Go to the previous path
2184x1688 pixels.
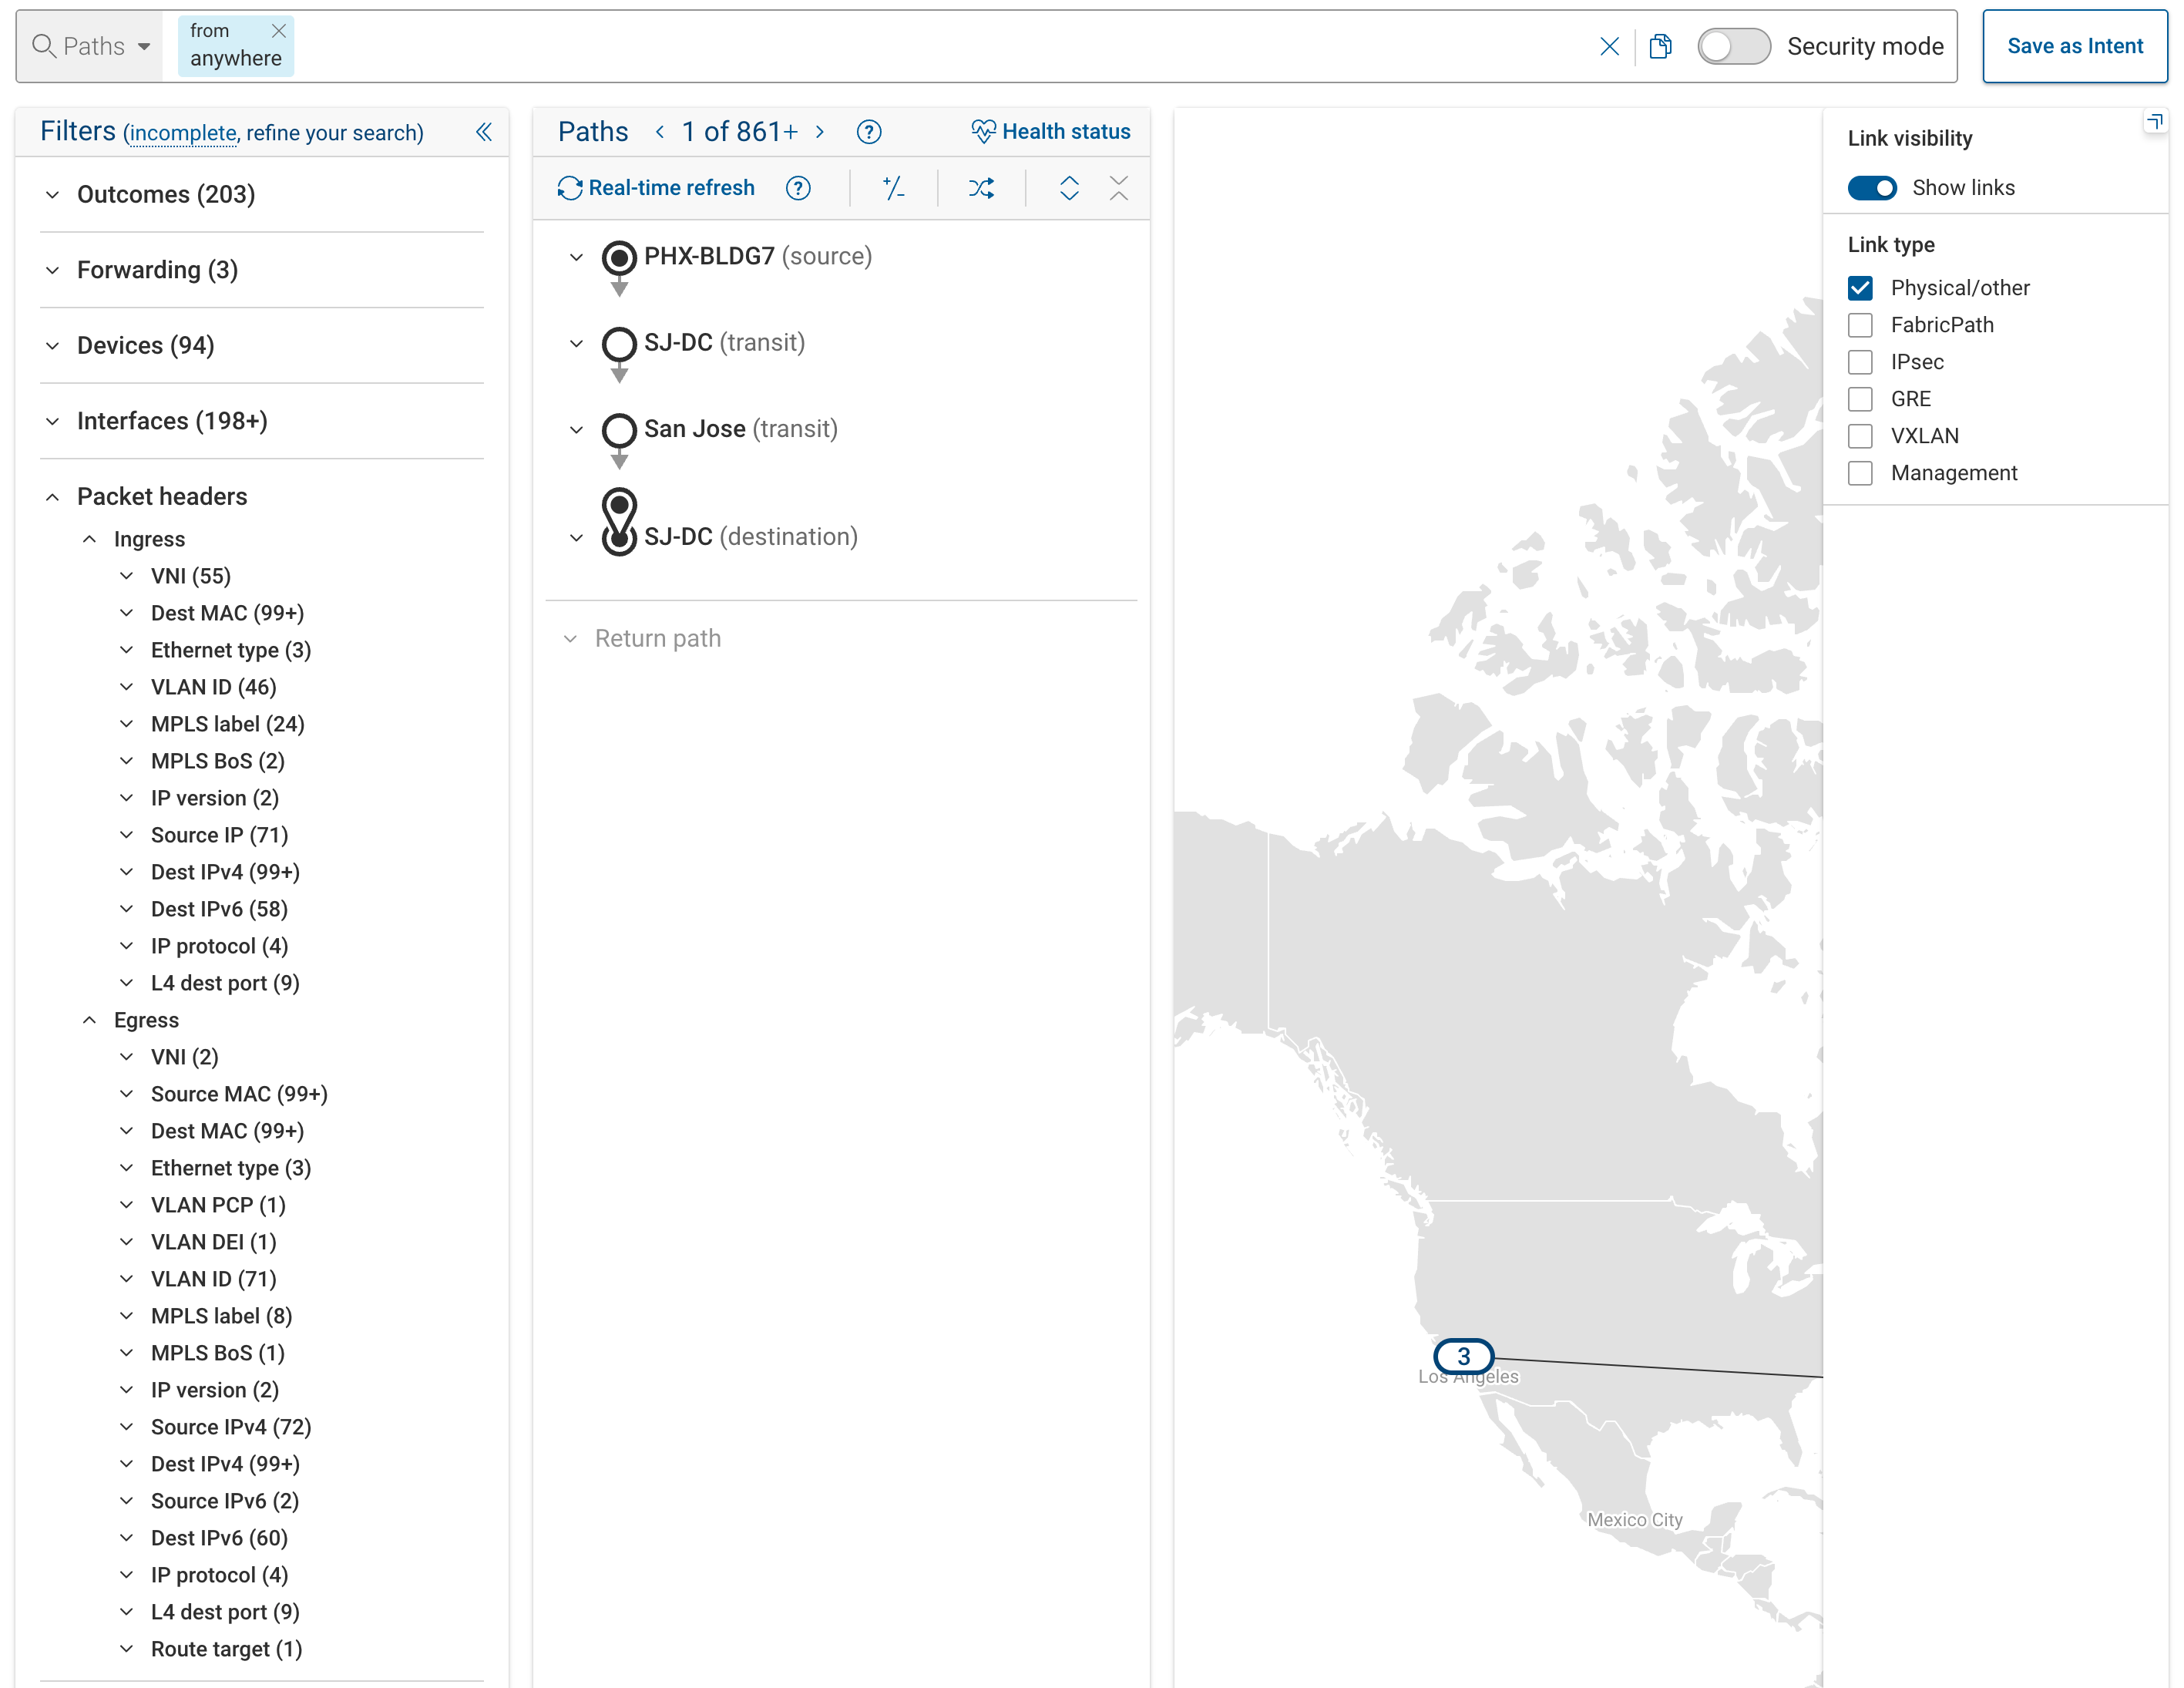[660, 132]
